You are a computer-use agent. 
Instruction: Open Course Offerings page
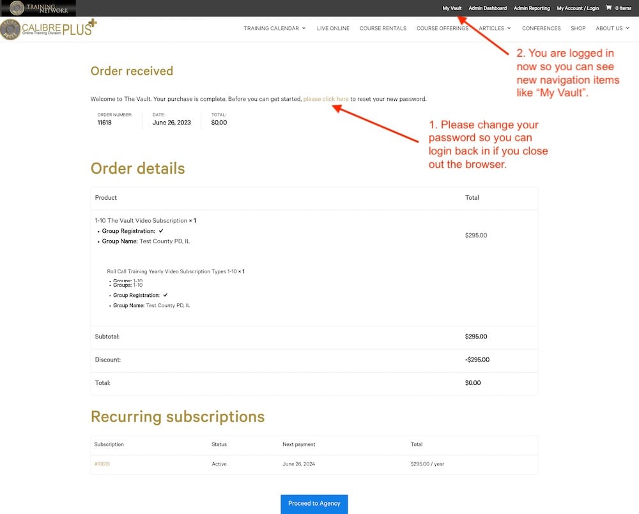point(442,28)
